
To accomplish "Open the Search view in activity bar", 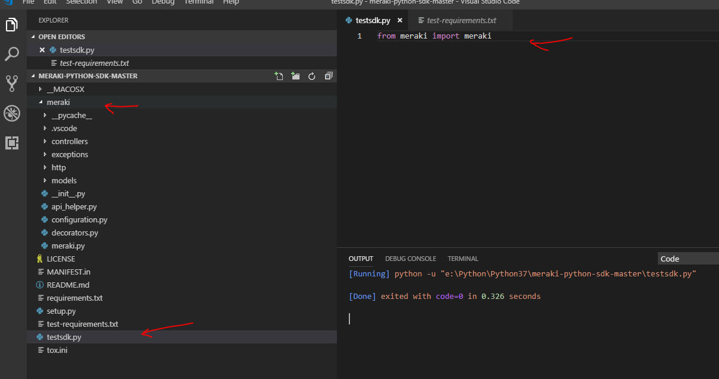I will 12,54.
